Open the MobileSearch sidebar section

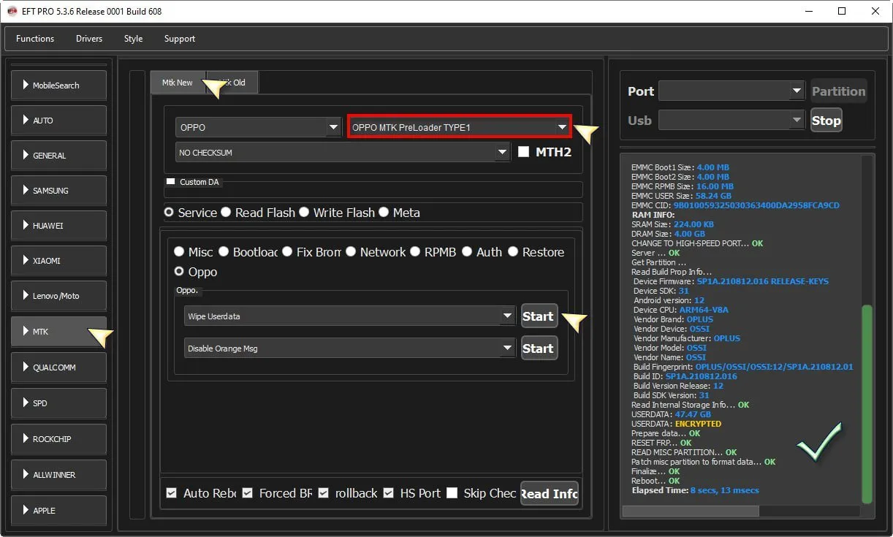(58, 85)
